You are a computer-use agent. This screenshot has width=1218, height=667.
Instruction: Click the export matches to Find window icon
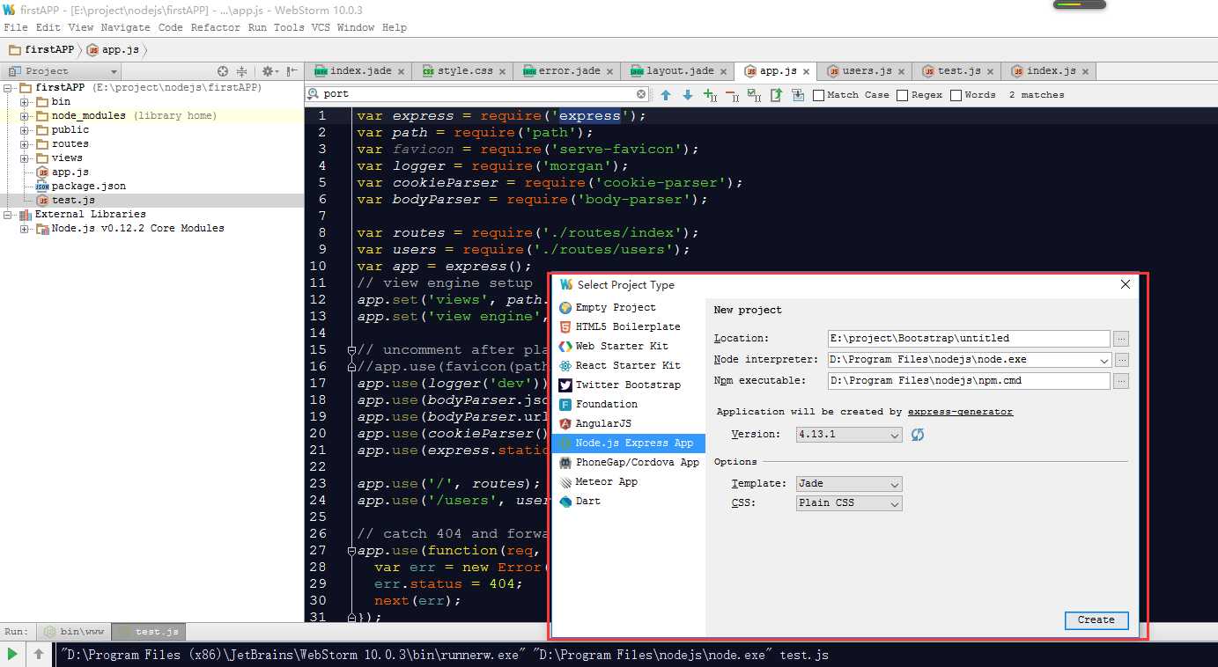tap(776, 95)
